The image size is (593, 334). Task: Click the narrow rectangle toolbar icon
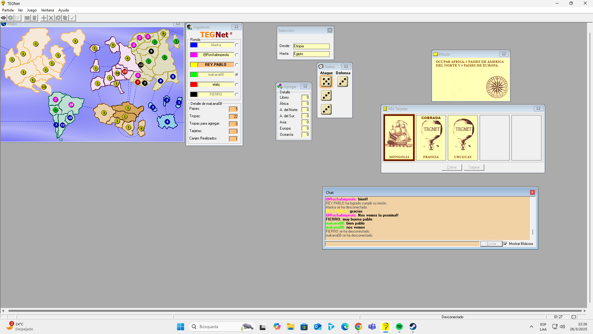pos(35,18)
